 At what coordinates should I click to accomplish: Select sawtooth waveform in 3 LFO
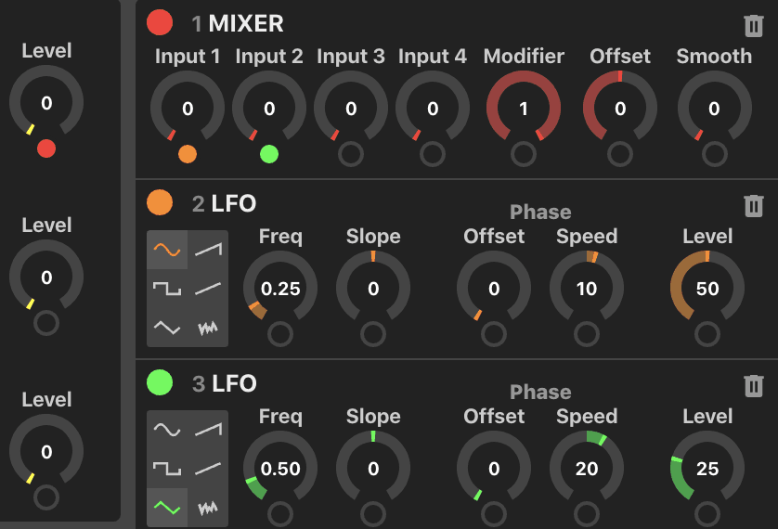click(208, 430)
